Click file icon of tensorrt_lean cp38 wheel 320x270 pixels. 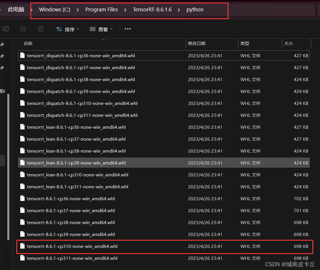tap(22, 151)
